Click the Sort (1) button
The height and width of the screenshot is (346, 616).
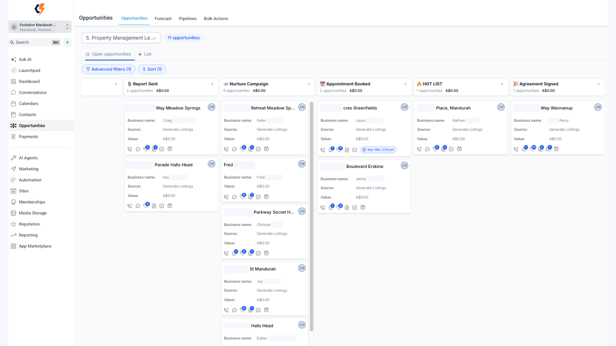(152, 69)
